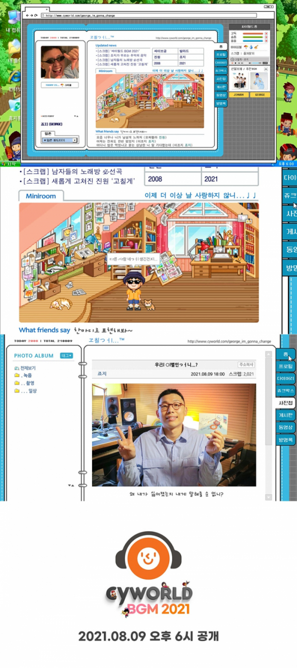Viewport: 297px width, 668px height.
Task: Open the TODAY IS mood dropdown under the profile photo
Action: pos(60,85)
